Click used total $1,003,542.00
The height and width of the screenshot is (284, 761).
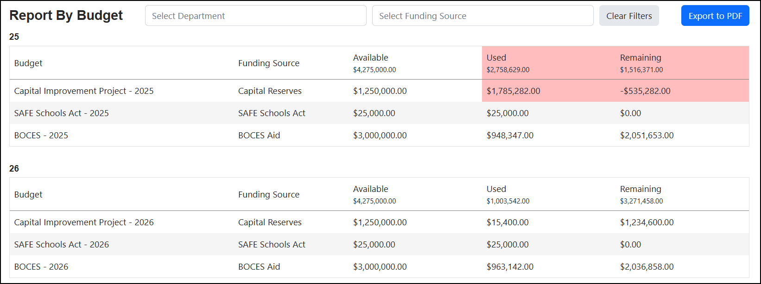[508, 201]
